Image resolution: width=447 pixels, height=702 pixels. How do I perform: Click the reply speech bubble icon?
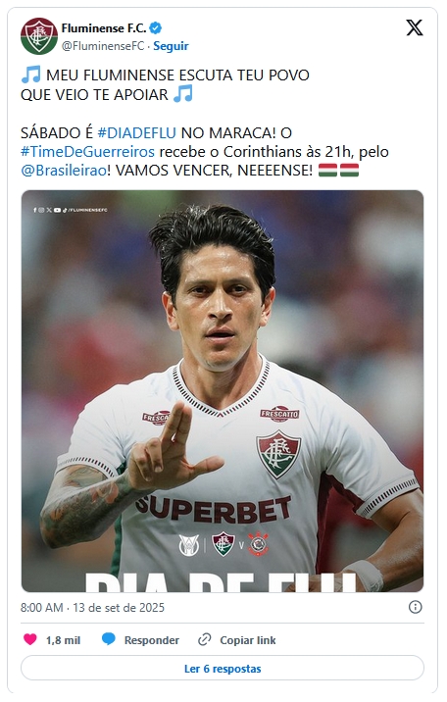tap(108, 639)
